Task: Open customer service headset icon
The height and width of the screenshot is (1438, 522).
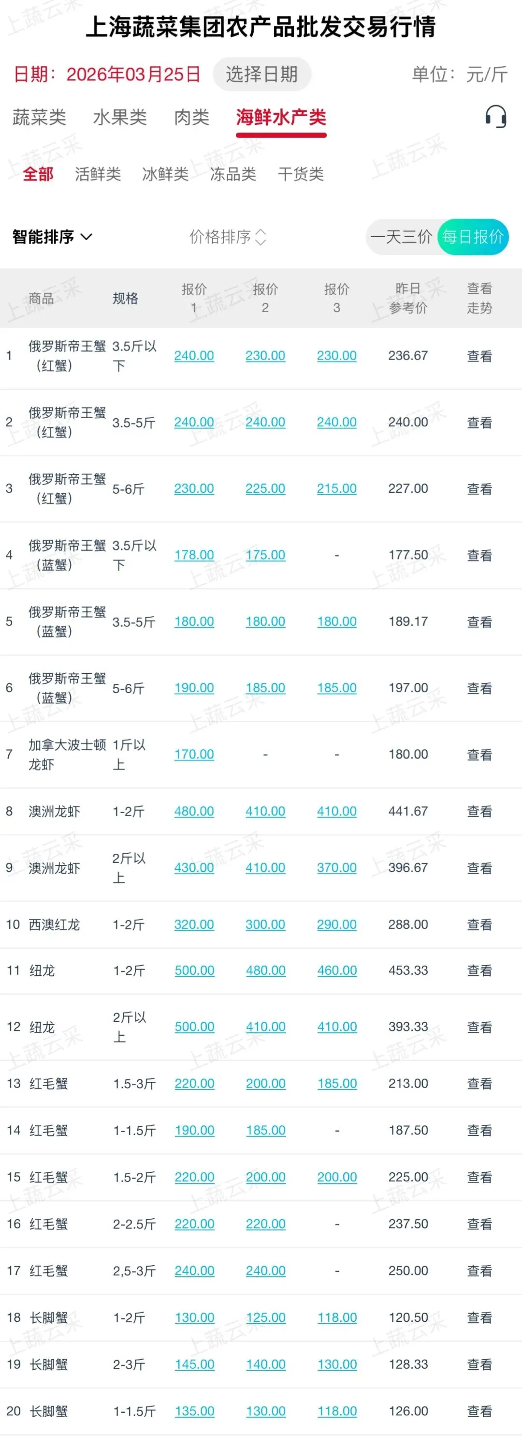Action: tap(495, 117)
